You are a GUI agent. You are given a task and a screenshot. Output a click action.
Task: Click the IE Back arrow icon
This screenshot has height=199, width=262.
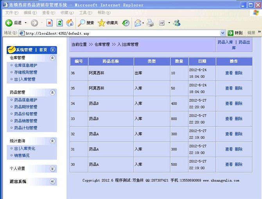pos(9,23)
